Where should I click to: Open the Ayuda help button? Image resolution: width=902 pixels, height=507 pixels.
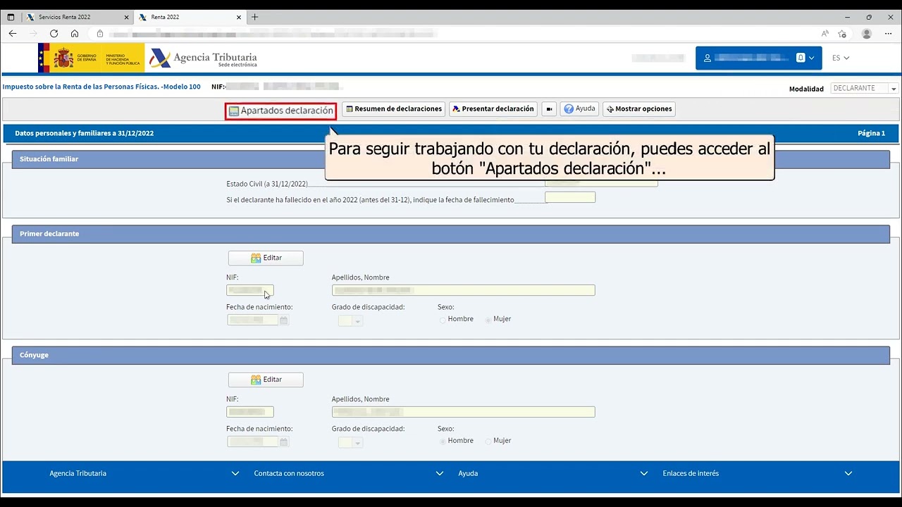tap(579, 109)
